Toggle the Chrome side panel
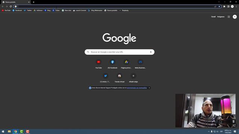Screen dimensions: 239x134 (228, 6)
